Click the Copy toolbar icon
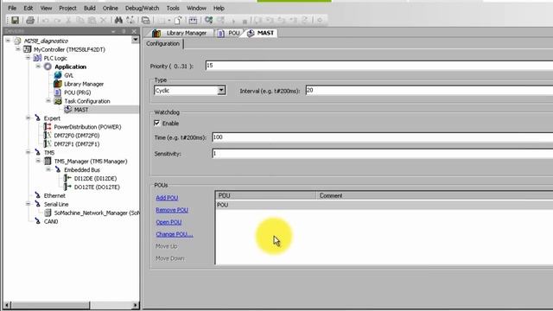 tap(80, 21)
